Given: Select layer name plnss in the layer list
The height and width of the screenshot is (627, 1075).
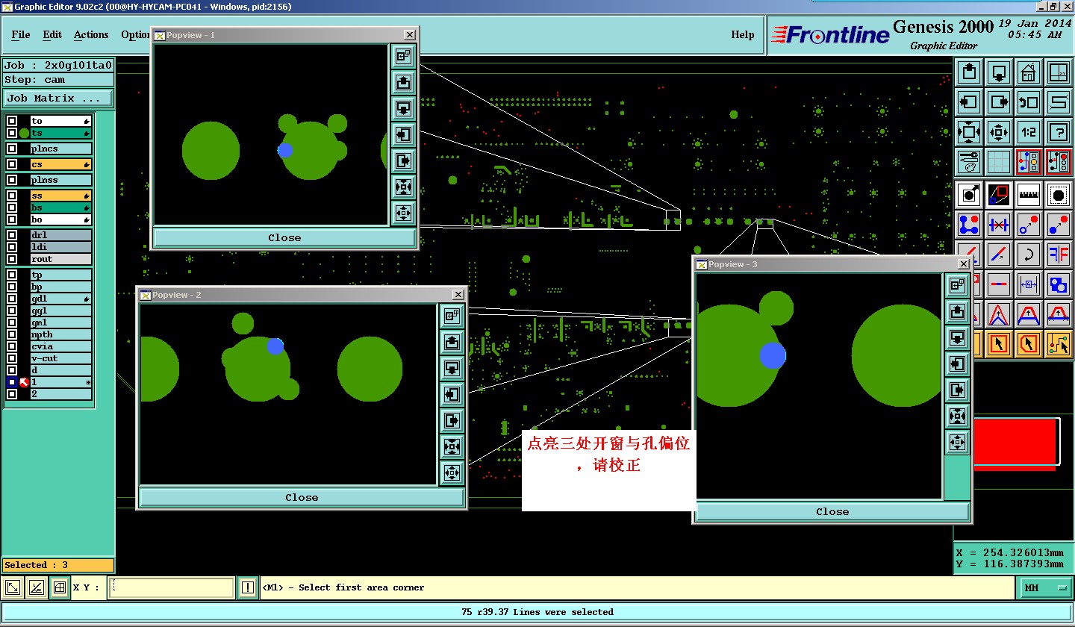Looking at the screenshot, I should pyautogui.click(x=60, y=180).
